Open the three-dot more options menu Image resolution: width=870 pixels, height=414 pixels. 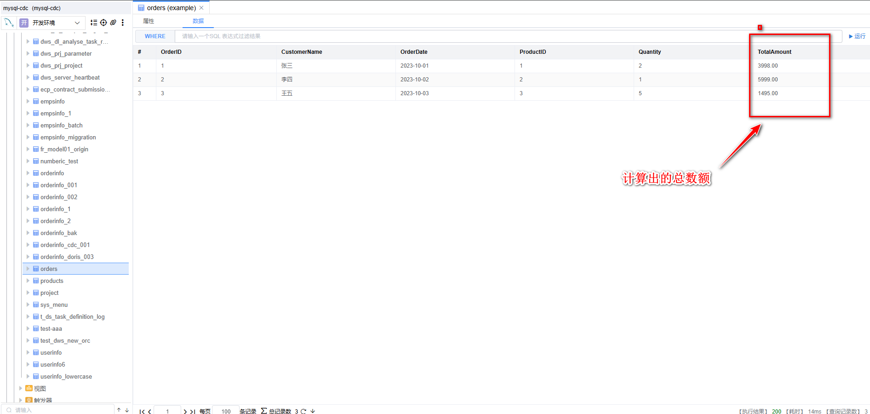coord(123,23)
